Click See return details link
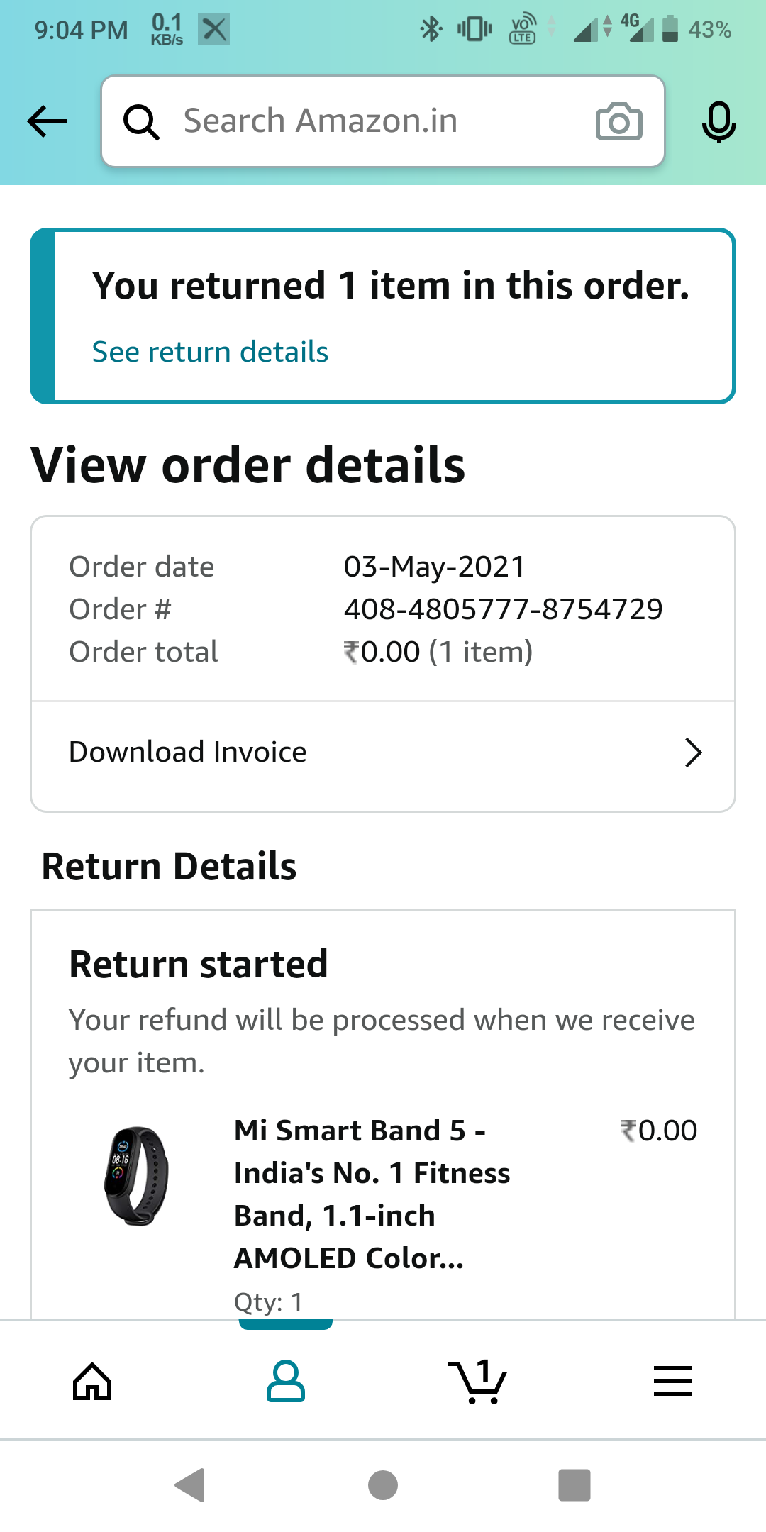Image resolution: width=766 pixels, height=1532 pixels. click(210, 352)
